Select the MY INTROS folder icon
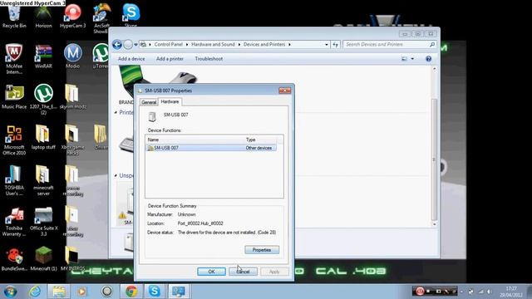This screenshot has height=299, width=532. [72, 259]
